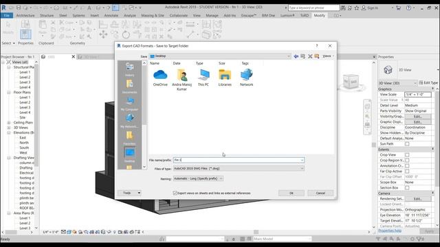Click the blue Back arrow in the dialog
Screen dimensions: 440x247
[296, 56]
